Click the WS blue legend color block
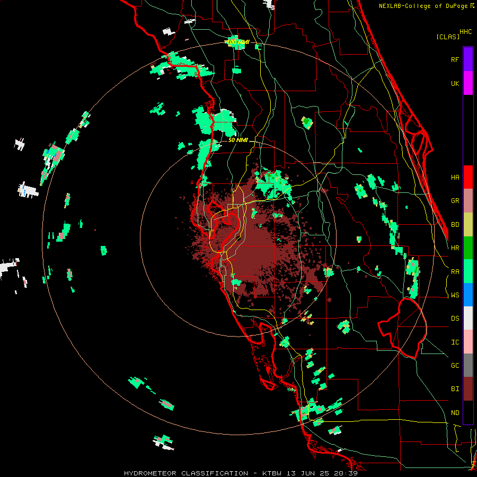This screenshot has width=477, height=477. point(468,295)
